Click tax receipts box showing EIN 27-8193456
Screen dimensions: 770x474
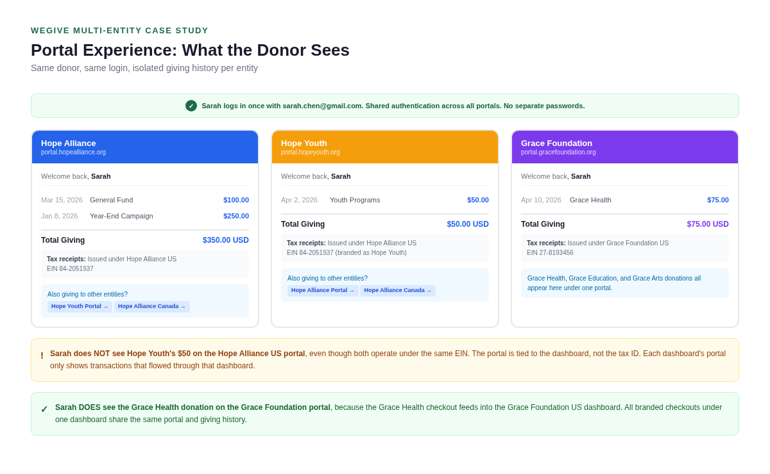tap(625, 248)
